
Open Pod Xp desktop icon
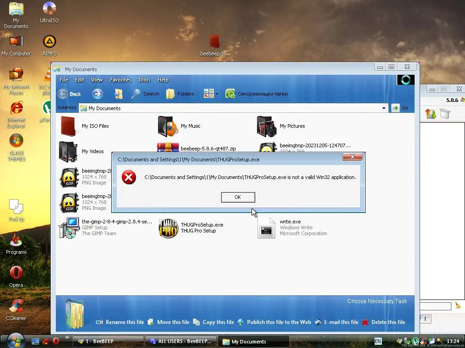16,210
